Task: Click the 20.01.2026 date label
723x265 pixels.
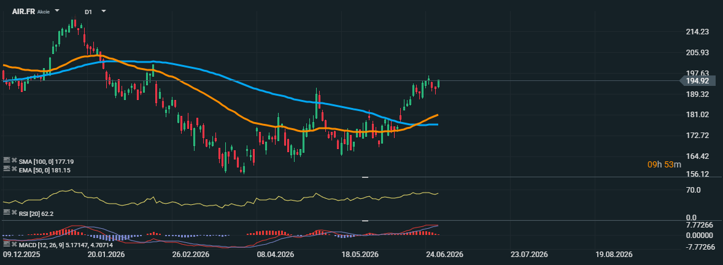Action: [x=106, y=255]
